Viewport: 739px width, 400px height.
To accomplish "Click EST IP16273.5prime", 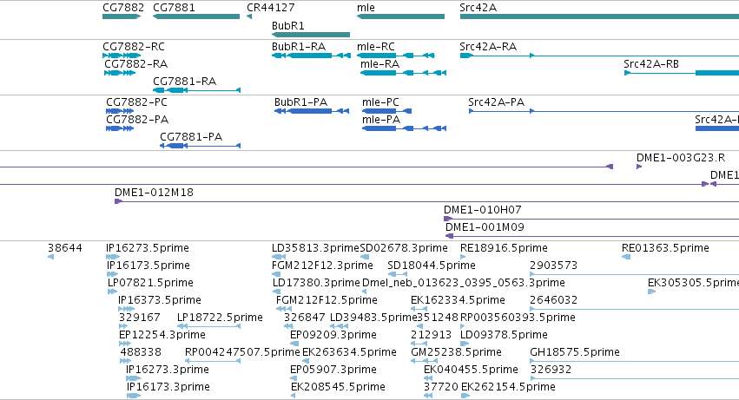I will coord(148,248).
